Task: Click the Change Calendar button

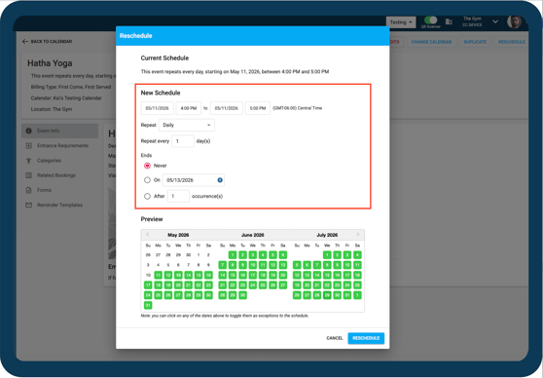Action: coord(431,42)
